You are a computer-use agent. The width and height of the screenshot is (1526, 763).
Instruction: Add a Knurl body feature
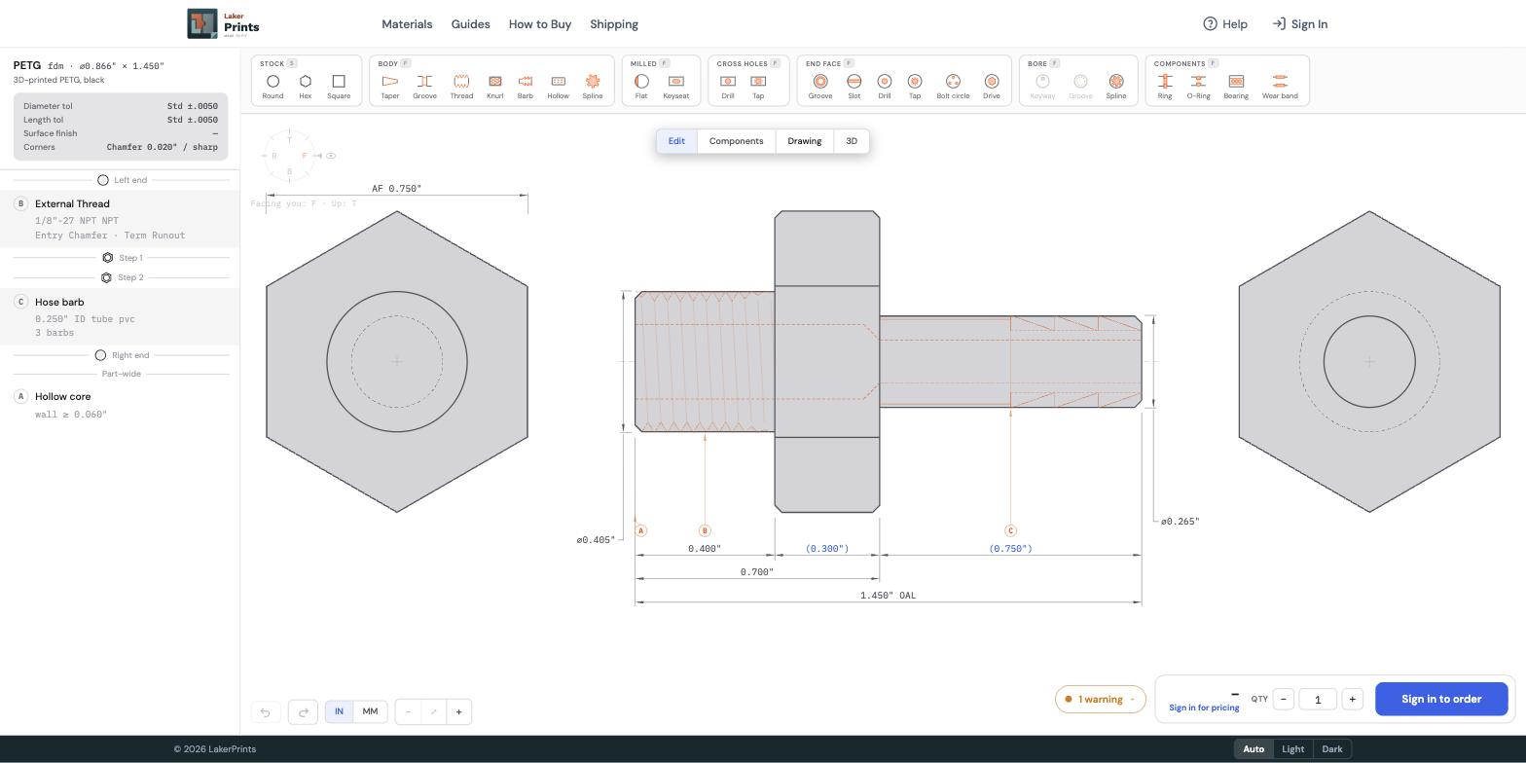(495, 86)
